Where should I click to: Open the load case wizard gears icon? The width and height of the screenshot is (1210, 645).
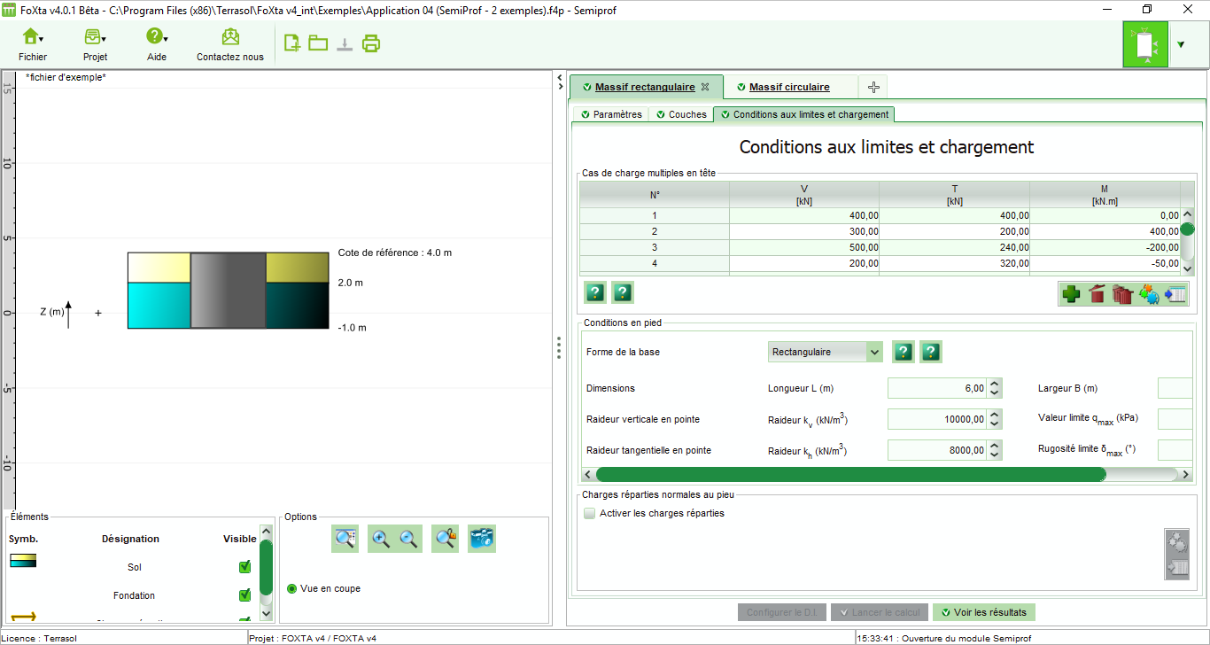pyautogui.click(x=1149, y=294)
